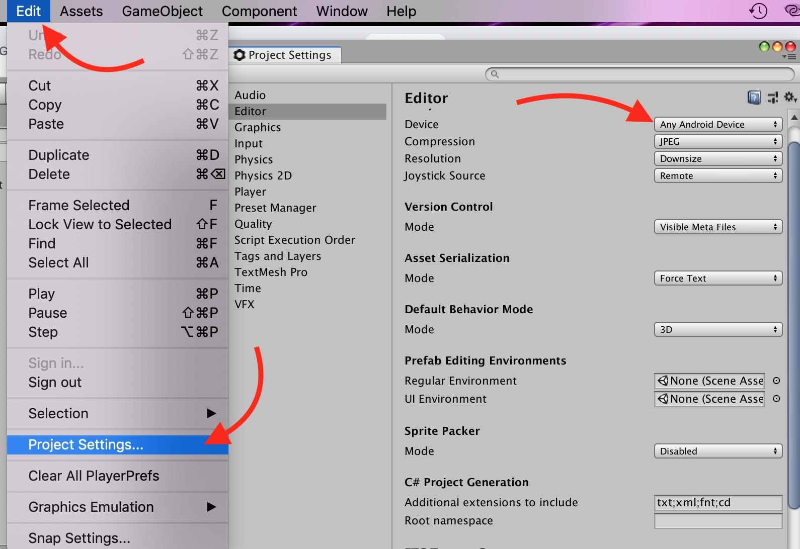Click the magnifier icon in the search field
The width and height of the screenshot is (800, 549).
(495, 74)
